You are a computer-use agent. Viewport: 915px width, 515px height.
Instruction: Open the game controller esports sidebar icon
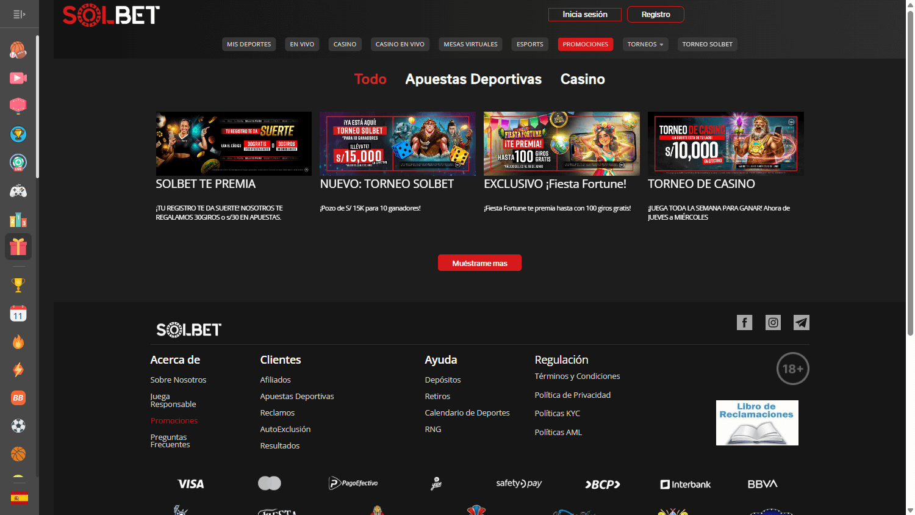point(18,191)
